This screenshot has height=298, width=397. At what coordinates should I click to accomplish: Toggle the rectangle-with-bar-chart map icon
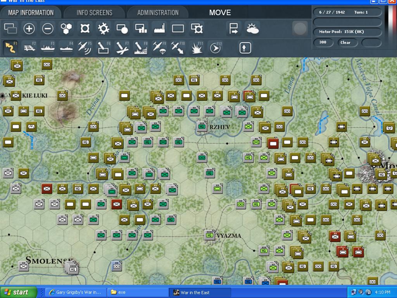click(x=141, y=28)
